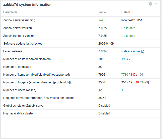Click the disabled items count 140
Viewport: 162px width, 139px height.
[133, 75]
